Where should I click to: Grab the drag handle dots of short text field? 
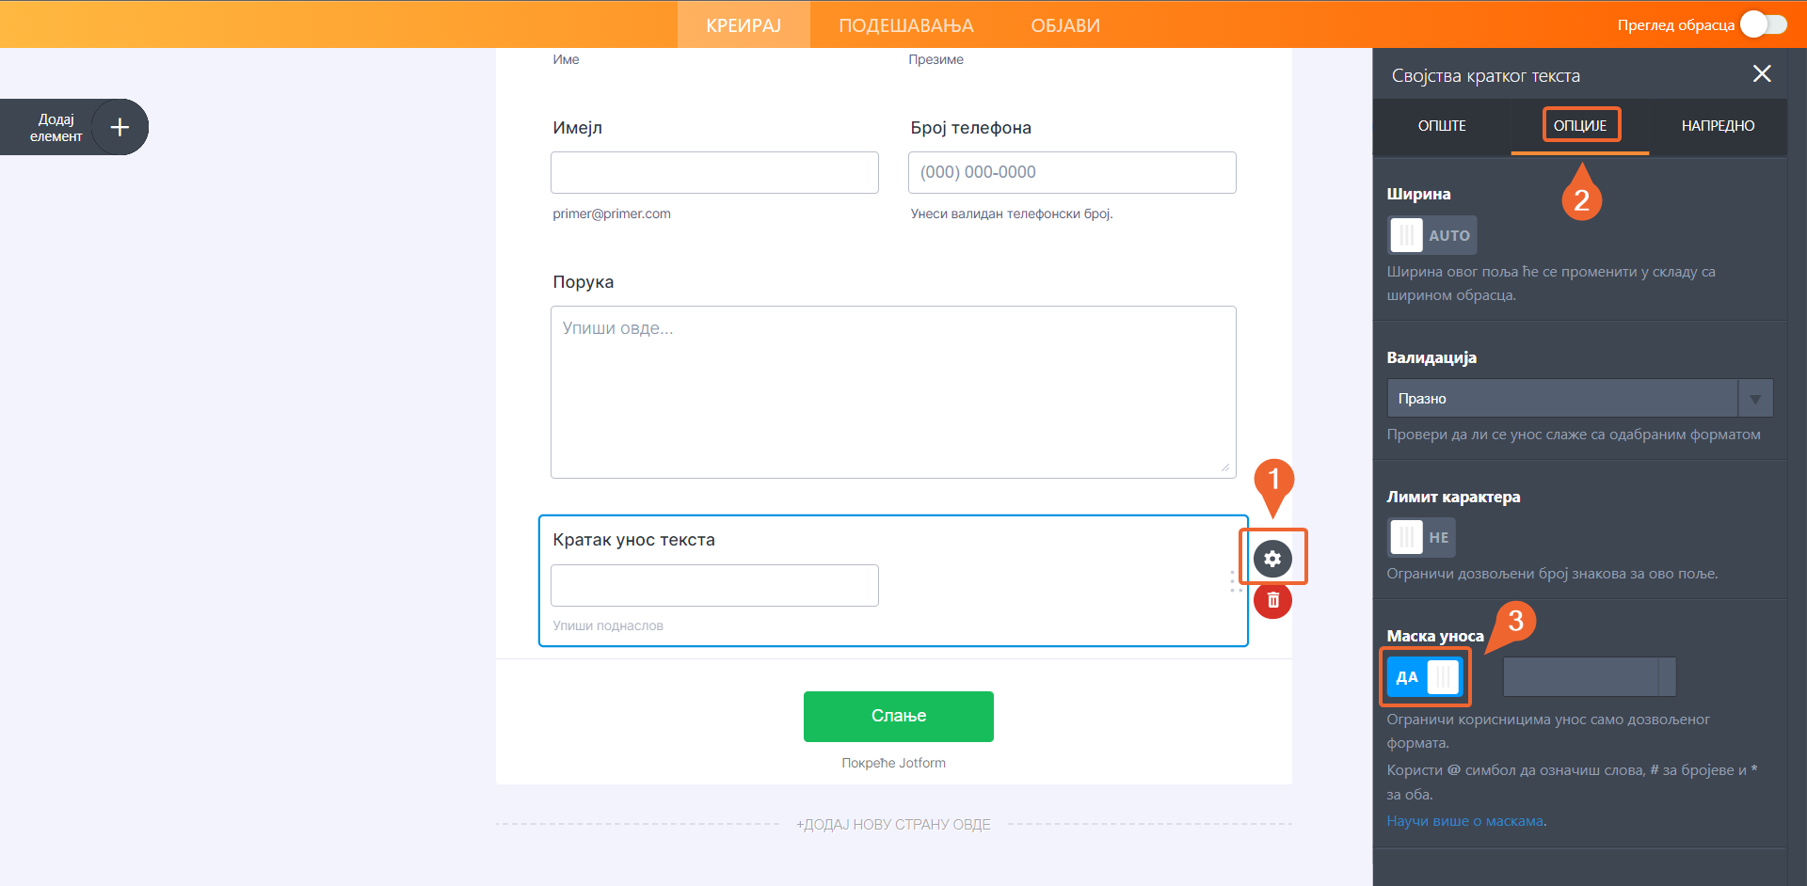[1232, 581]
